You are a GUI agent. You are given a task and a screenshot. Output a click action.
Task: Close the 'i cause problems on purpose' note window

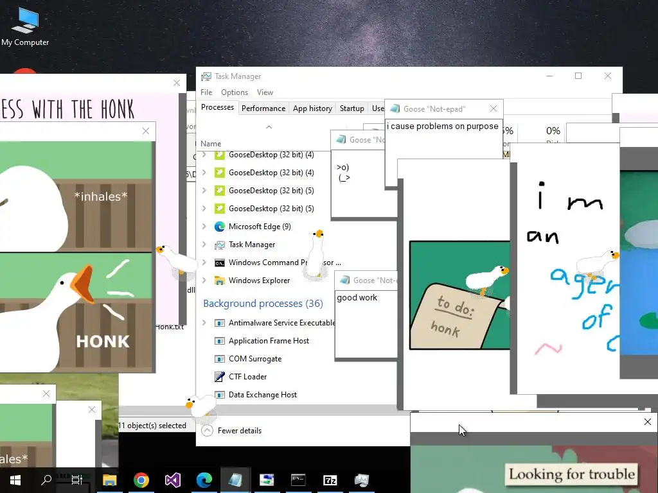coord(493,108)
